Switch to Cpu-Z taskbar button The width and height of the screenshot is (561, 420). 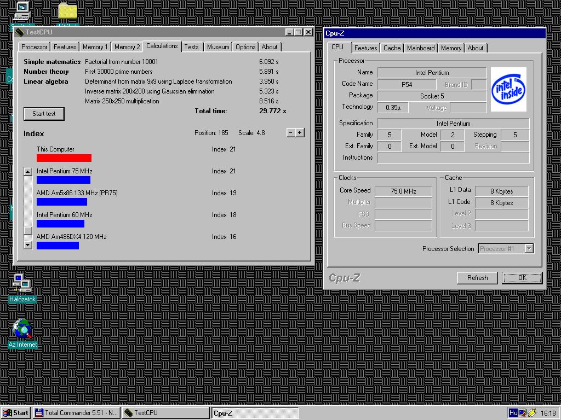coord(255,413)
